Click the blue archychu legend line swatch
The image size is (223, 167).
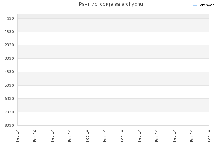195,6
